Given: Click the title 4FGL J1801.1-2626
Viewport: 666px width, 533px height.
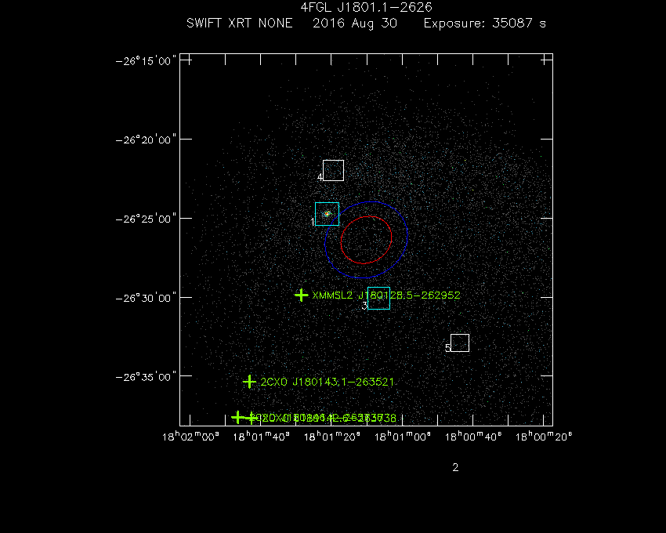Looking at the screenshot, I should pos(366,7).
